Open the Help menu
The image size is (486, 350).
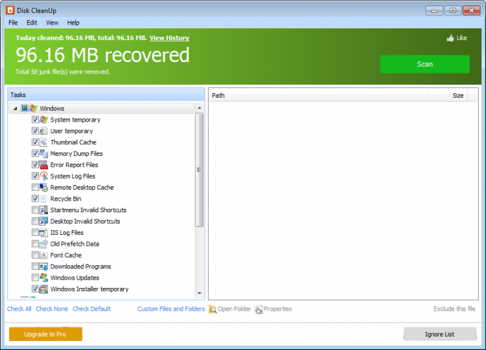pos(73,23)
